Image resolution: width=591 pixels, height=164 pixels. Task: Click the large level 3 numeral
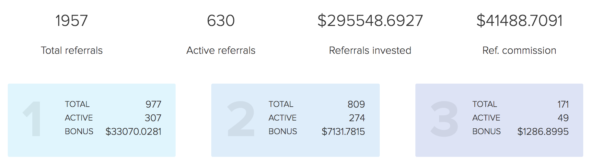[x=444, y=119]
